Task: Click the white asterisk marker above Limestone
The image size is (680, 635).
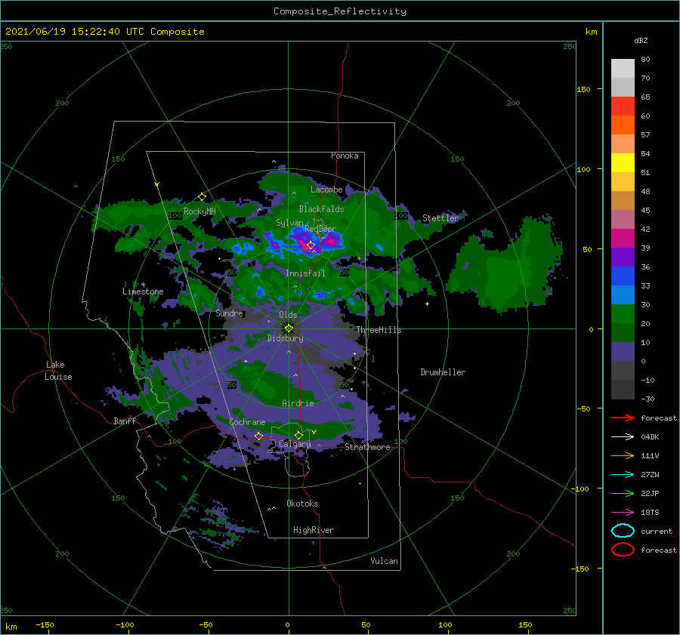Action: tap(143, 285)
